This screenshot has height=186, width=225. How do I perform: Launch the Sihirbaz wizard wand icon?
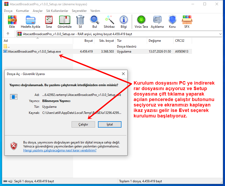coord(109,20)
